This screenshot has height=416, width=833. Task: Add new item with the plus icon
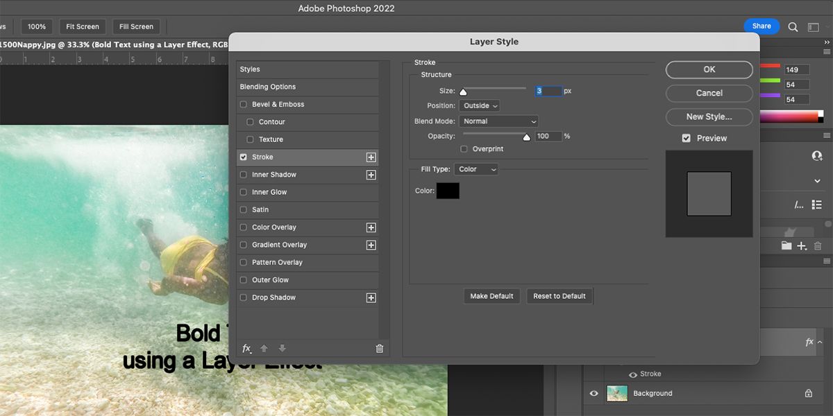802,245
